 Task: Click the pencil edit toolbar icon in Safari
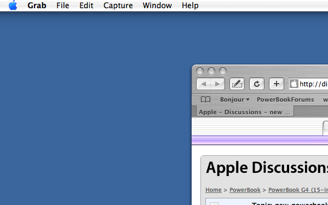[237, 84]
